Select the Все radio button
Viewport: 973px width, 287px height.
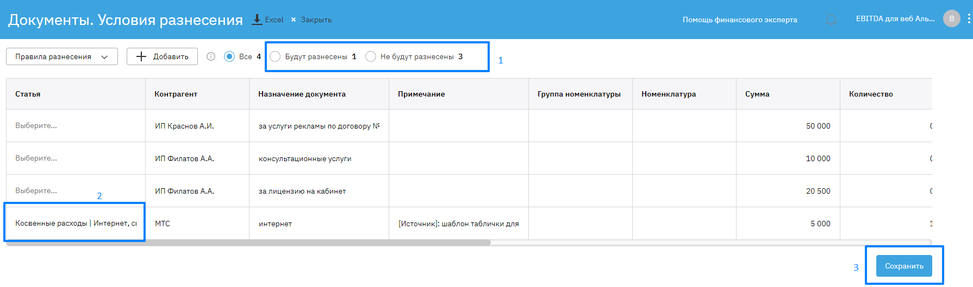[x=229, y=56]
